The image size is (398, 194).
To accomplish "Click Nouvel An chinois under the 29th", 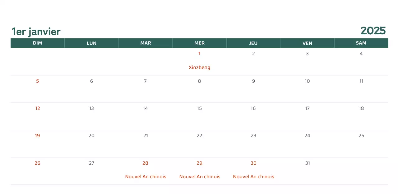I will (200, 177).
